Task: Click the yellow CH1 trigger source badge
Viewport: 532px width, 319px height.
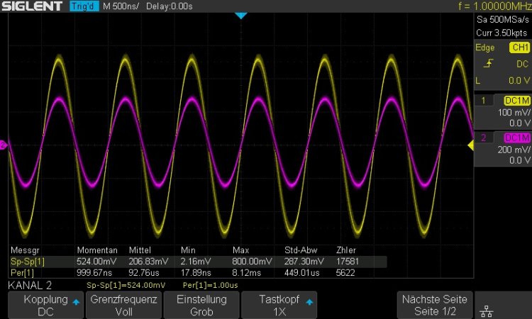Action: click(519, 47)
